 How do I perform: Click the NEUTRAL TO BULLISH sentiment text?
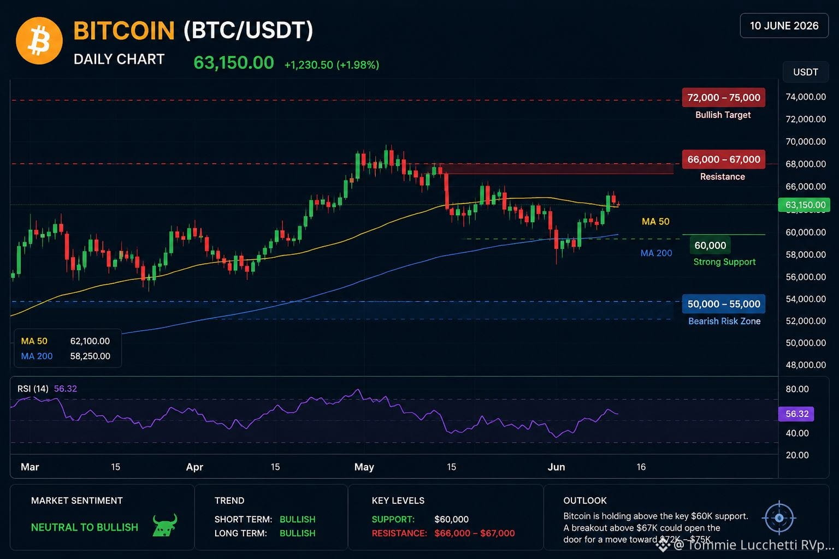tap(85, 527)
